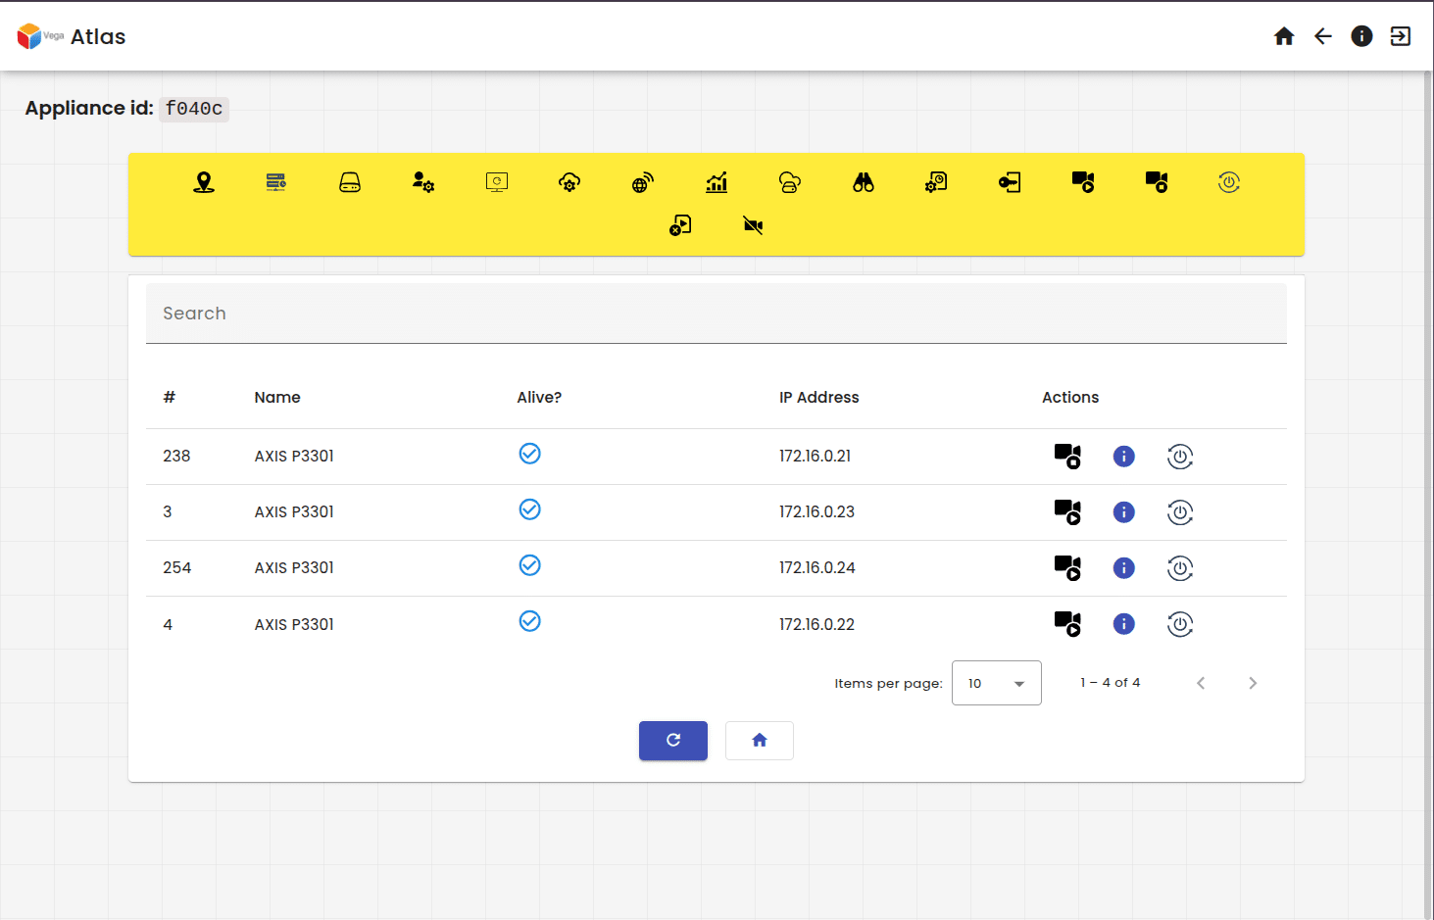Click the home button next to refresh
The width and height of the screenshot is (1434, 920).
coord(759,741)
